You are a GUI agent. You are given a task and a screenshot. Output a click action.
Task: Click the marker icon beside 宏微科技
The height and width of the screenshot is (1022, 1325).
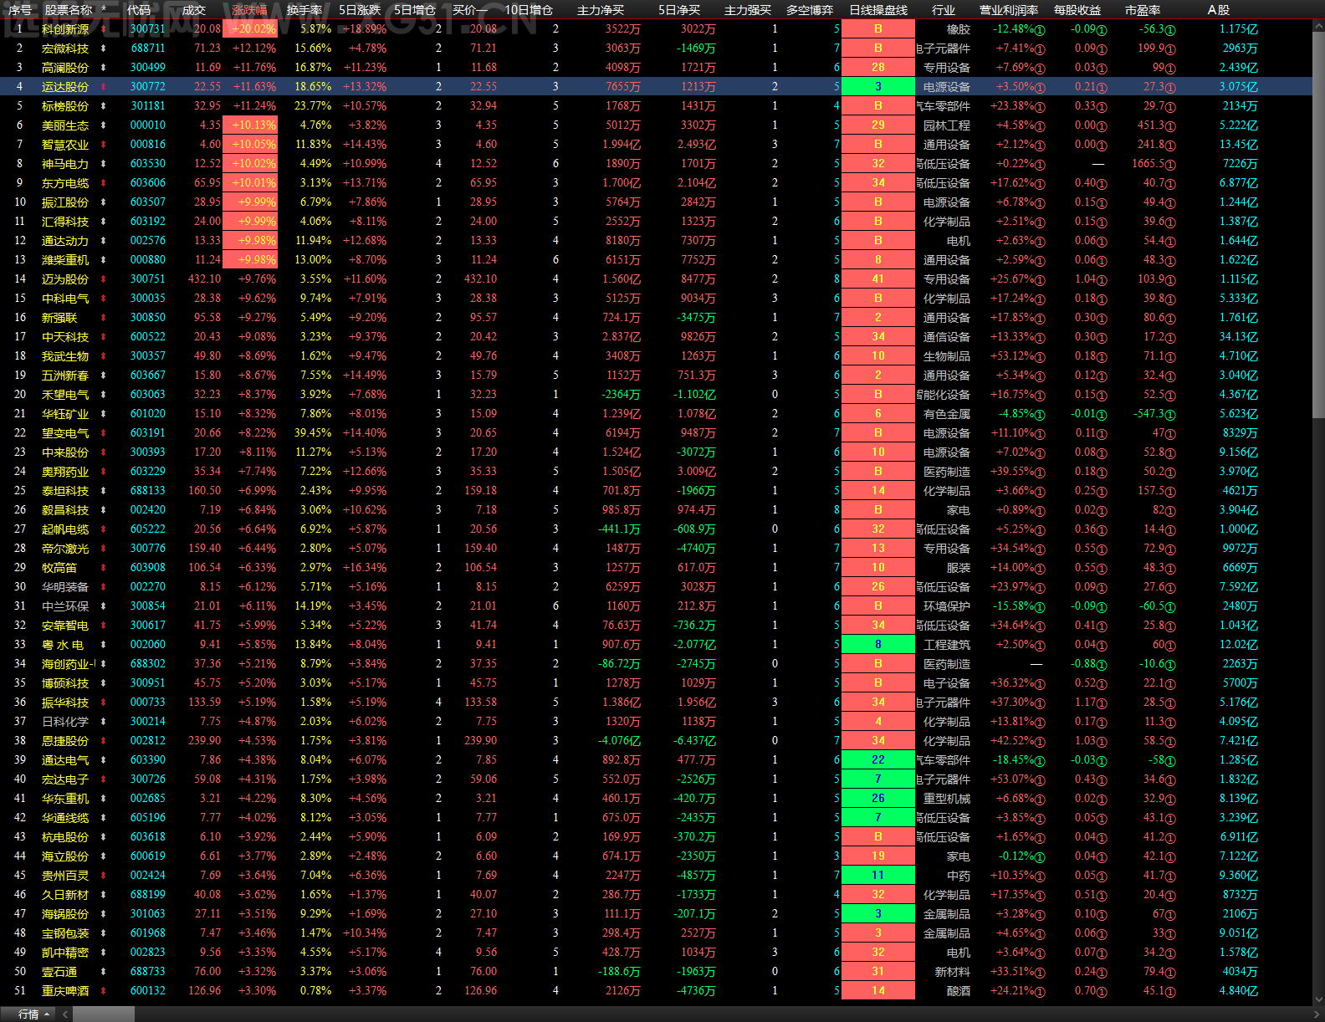point(104,49)
